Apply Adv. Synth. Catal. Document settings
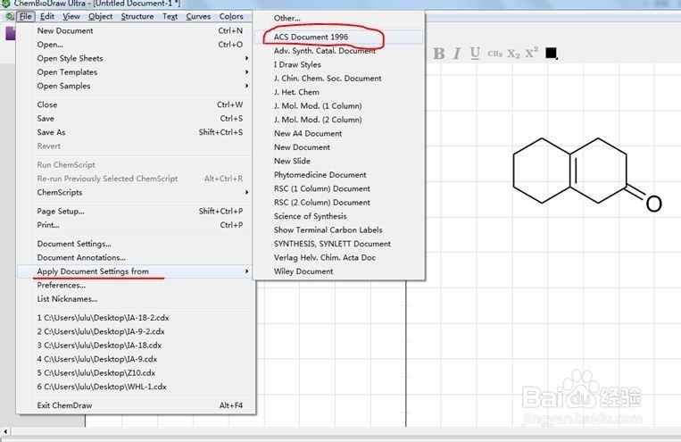The width and height of the screenshot is (681, 442). (339, 51)
